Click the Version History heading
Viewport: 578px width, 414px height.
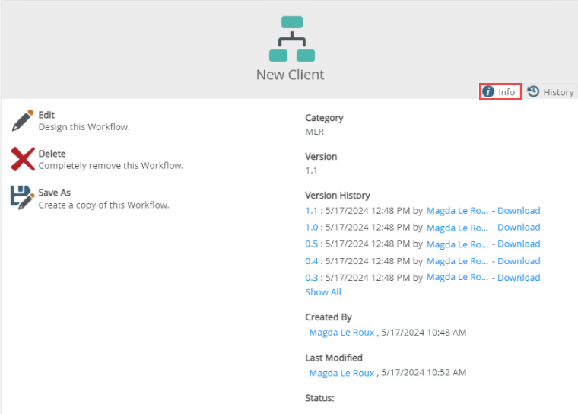point(338,195)
